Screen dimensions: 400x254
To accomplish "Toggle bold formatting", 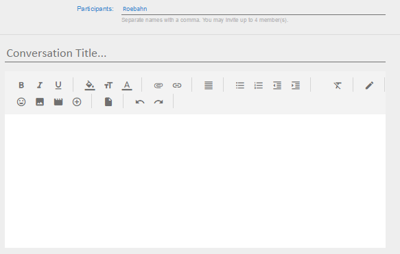I will (21, 86).
